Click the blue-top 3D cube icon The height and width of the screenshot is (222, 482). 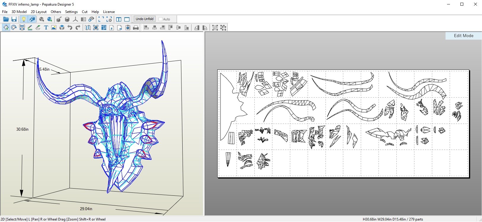[62, 27]
